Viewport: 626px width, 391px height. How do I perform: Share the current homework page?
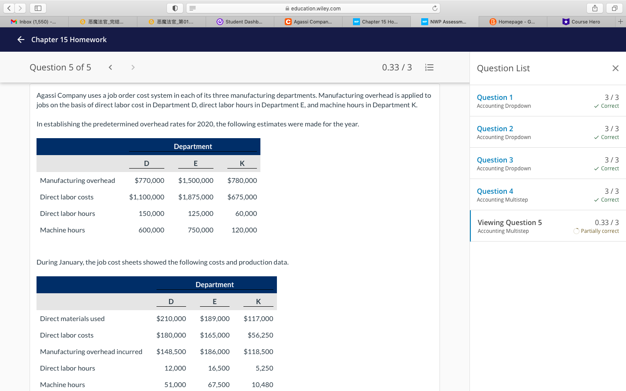click(595, 8)
